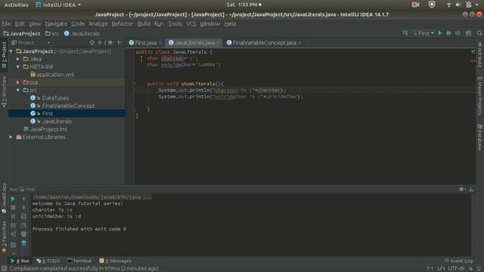Rerun First in the Run panel

click(x=13, y=199)
